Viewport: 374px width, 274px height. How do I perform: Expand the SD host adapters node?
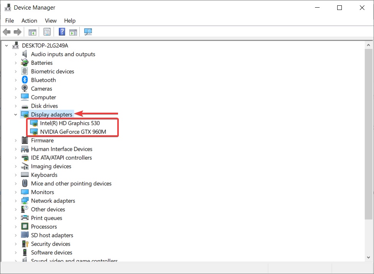click(15, 235)
